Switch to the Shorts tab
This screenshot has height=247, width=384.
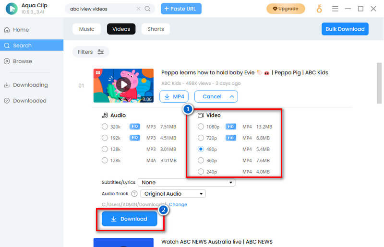pos(156,29)
